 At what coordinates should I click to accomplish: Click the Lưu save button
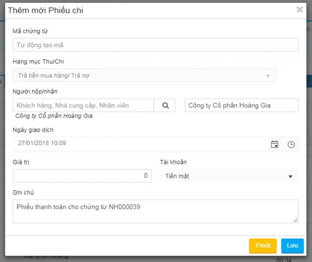point(292,245)
